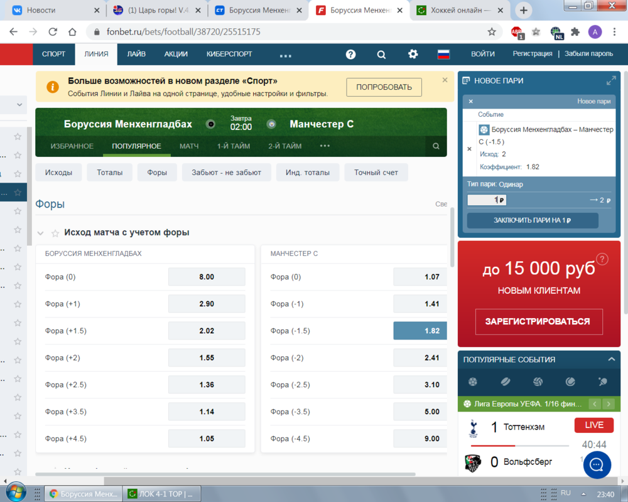The image size is (628, 502).
Task: Select football icon in popular events
Action: tap(473, 382)
